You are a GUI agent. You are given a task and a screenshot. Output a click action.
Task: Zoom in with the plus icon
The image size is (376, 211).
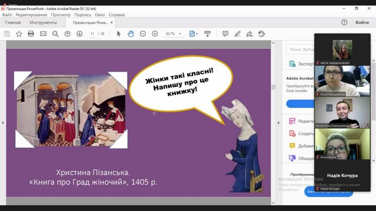[155, 34]
